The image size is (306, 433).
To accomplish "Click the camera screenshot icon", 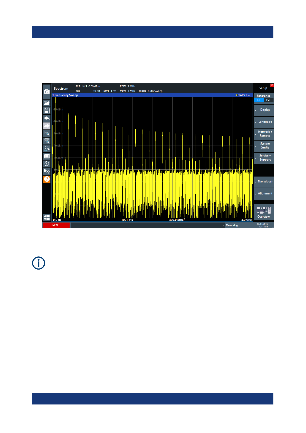I will 47,92.
